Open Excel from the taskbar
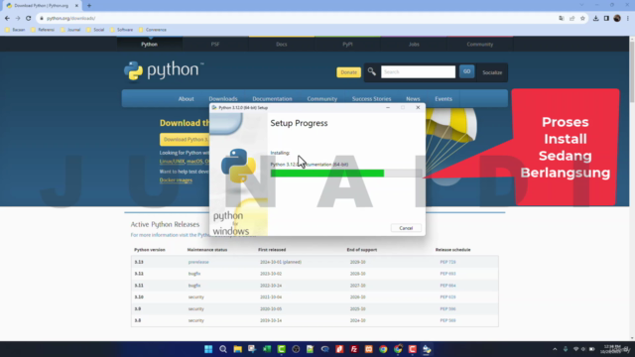Screen dimensions: 635x357 (x=267, y=349)
